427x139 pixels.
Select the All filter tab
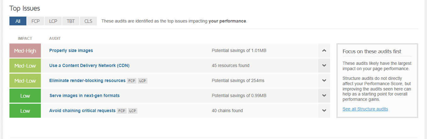coord(18,21)
